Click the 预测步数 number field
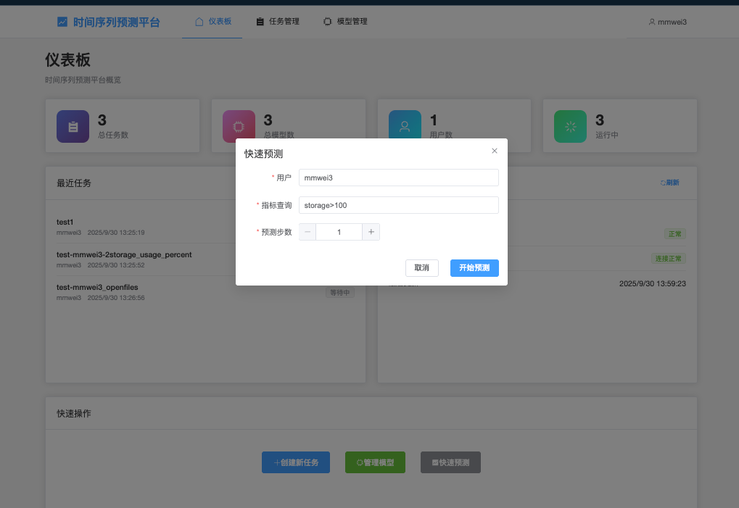The image size is (739, 508). point(339,232)
